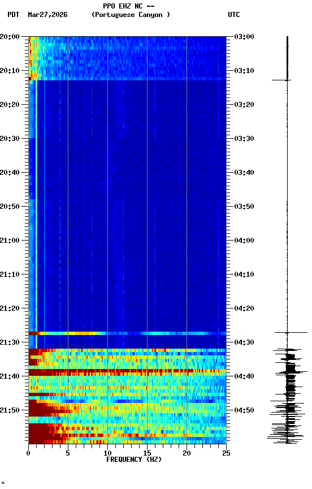Click the 03:40 UTC time label

click(x=244, y=173)
